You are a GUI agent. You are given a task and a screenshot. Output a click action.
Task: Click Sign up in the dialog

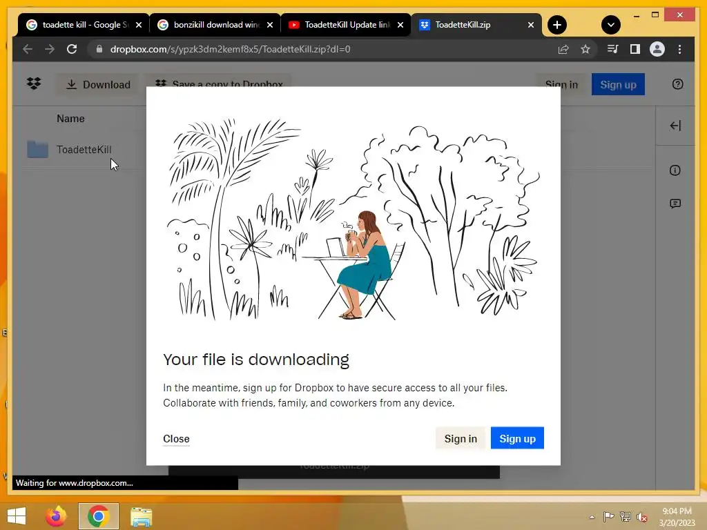click(x=517, y=438)
